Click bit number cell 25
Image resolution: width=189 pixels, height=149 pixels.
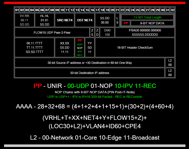coord(137,10)
